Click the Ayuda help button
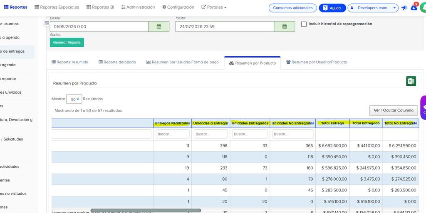The height and width of the screenshot is (213, 426). coord(332,8)
